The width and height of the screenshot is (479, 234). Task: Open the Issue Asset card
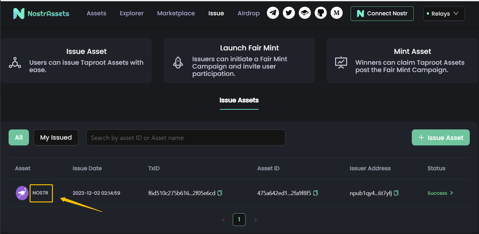76,61
